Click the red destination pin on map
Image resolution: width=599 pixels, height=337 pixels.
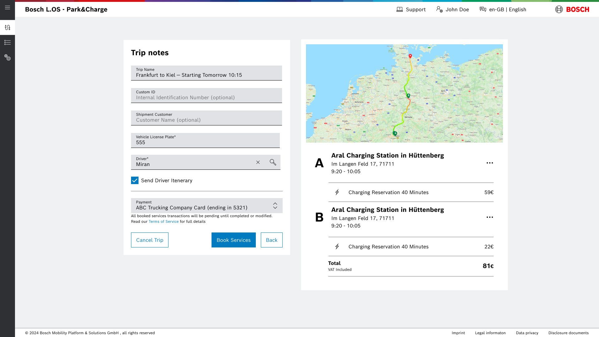tap(410, 56)
